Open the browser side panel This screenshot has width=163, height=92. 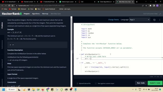(x=154, y=6)
